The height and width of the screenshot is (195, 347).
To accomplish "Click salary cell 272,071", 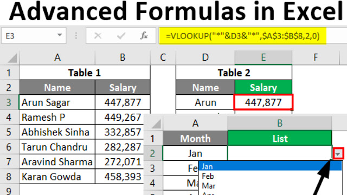I will [120, 162].
